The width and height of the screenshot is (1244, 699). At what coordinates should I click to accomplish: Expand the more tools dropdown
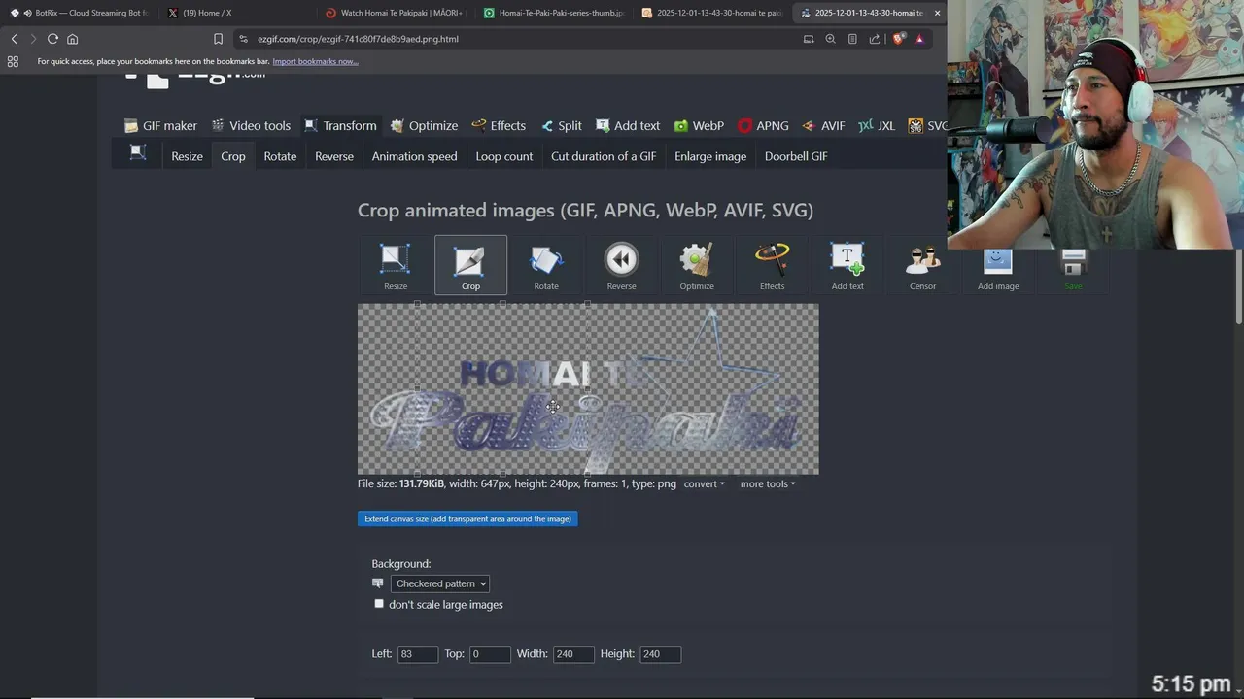coord(767,483)
